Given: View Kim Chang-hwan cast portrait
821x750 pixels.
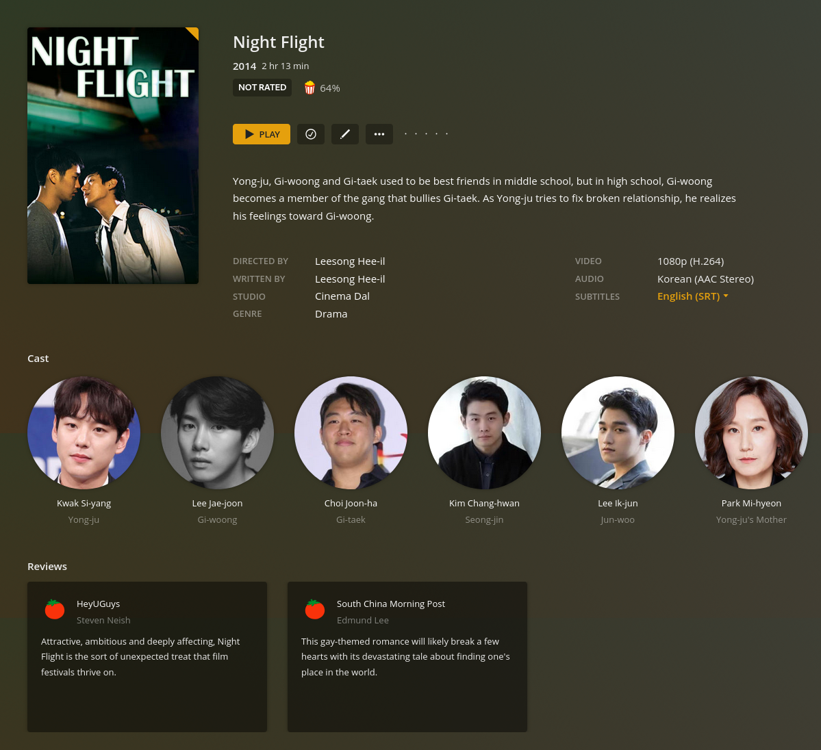Looking at the screenshot, I should pos(484,433).
